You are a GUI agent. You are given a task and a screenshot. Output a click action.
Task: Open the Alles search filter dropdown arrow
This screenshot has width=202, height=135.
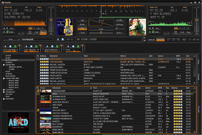click(x=19, y=39)
